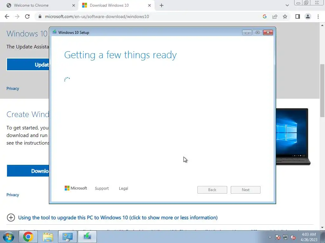Click the Chrome taskbar icon

(28, 237)
